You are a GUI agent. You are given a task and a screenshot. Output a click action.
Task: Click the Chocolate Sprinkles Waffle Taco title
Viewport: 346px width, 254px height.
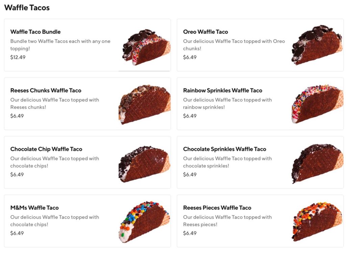tap(225, 149)
